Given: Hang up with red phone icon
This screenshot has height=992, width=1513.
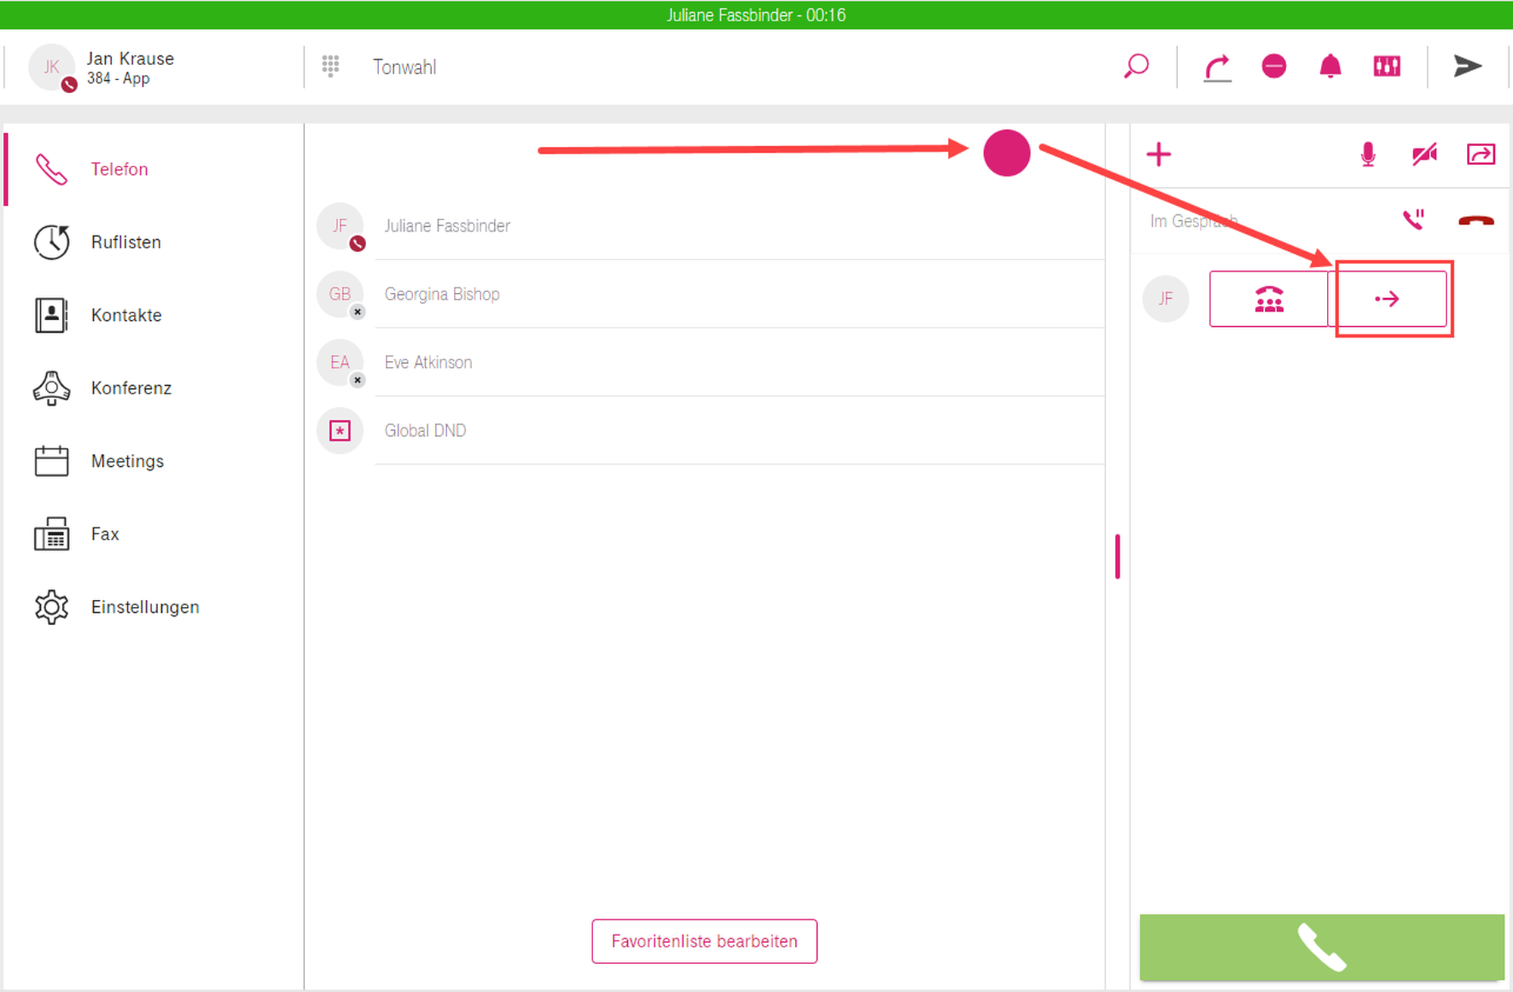Looking at the screenshot, I should coord(1475,220).
